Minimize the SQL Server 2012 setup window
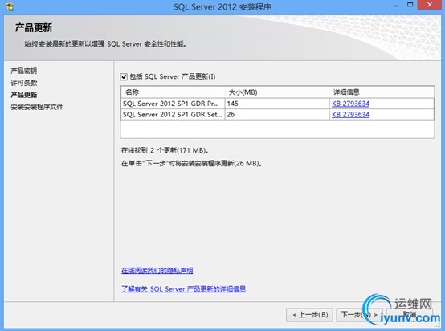Image resolution: width=445 pixels, height=331 pixels. [395, 6]
